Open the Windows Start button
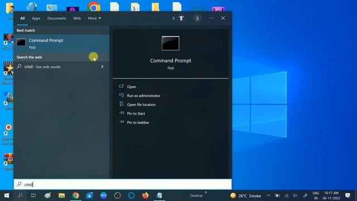Viewport: 357px width, 201px height. [7, 195]
